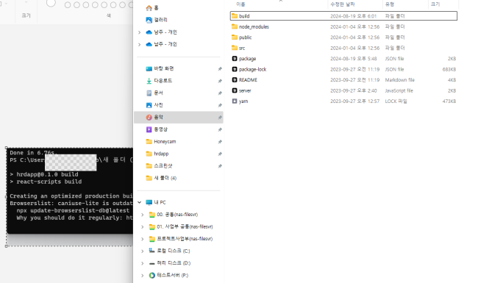This screenshot has height=283, width=478.
Task: Click the 하리 디스크 (D:) drive icon
Action: pyautogui.click(x=151, y=263)
